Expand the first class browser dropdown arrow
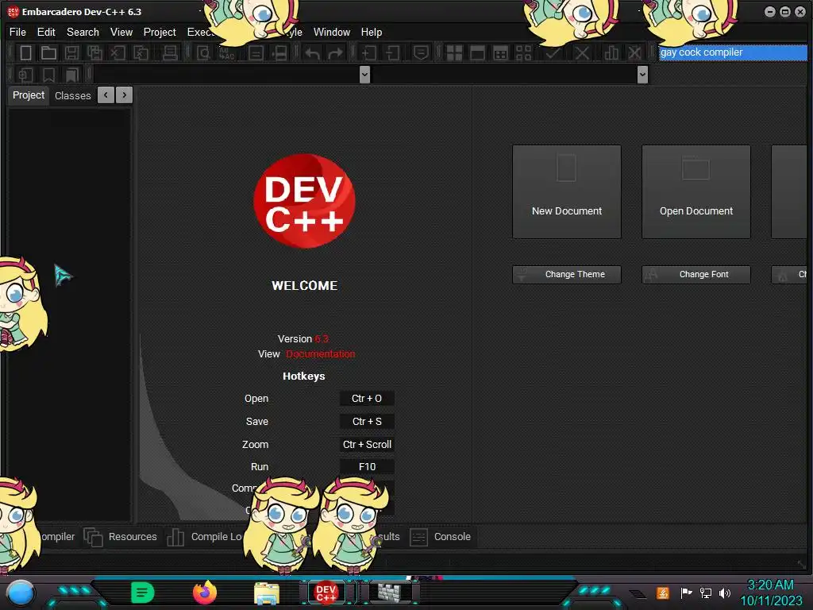The width and height of the screenshot is (813, 610). pos(364,75)
